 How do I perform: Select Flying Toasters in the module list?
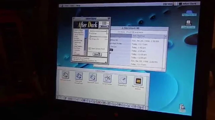tap(78, 46)
